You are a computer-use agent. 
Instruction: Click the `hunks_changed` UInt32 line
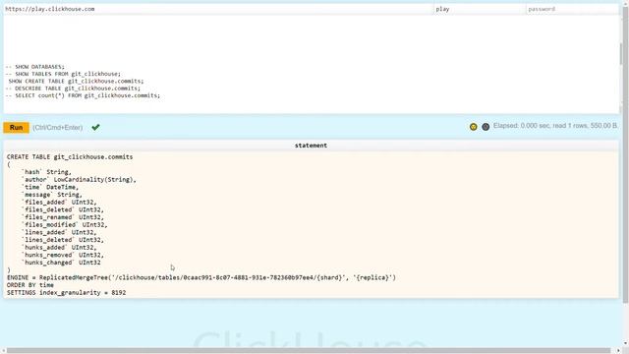(x=61, y=263)
